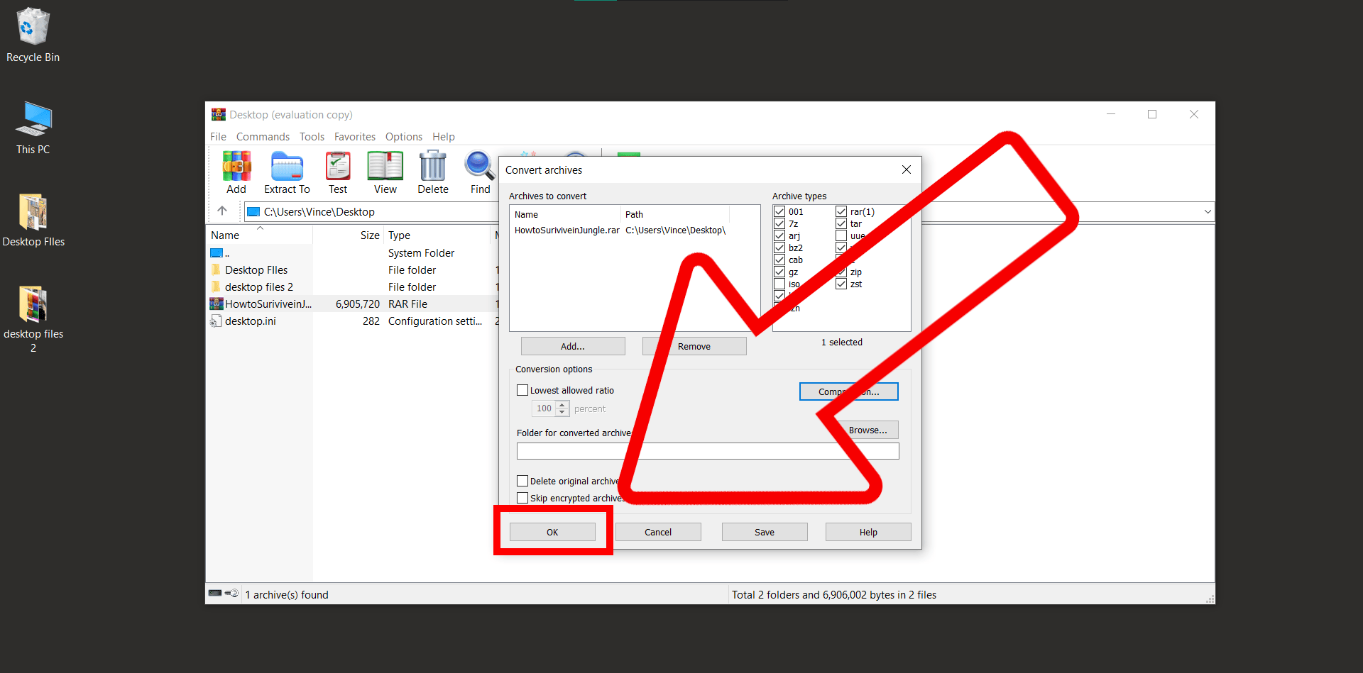This screenshot has width=1363, height=673.
Task: Click the folder for converted archives input field
Action: [x=707, y=450]
